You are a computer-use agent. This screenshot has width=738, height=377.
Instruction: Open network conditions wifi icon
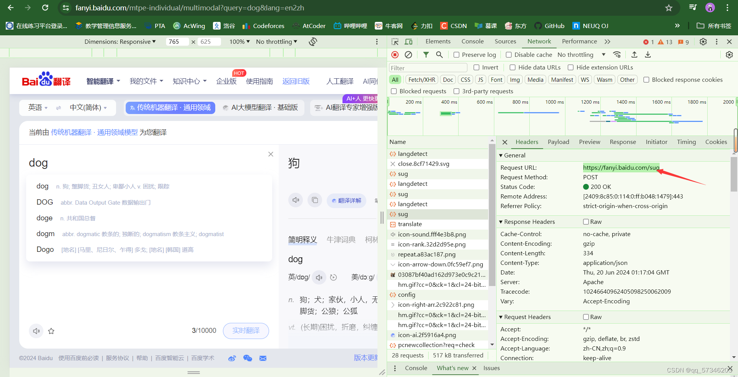(x=617, y=55)
